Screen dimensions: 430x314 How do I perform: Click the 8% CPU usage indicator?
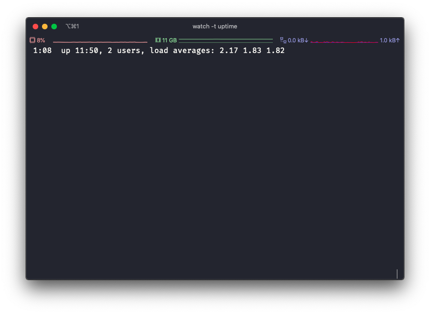click(x=41, y=40)
